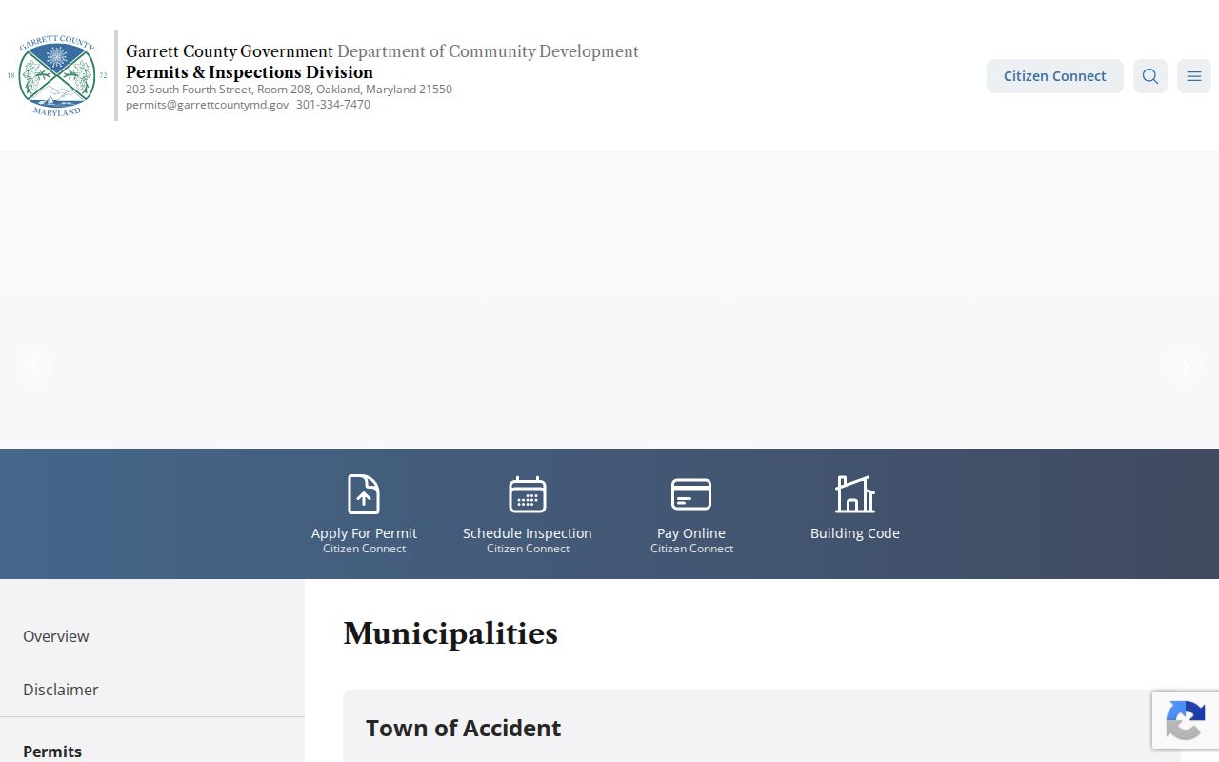
Task: Go to previous carousel slide arrow
Action: click(34, 366)
